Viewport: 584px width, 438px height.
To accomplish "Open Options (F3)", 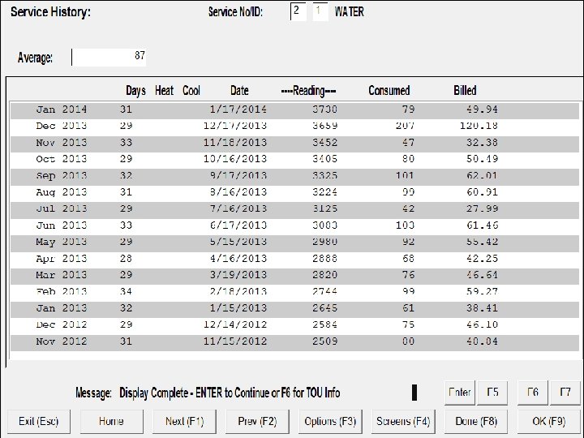I will (x=330, y=421).
